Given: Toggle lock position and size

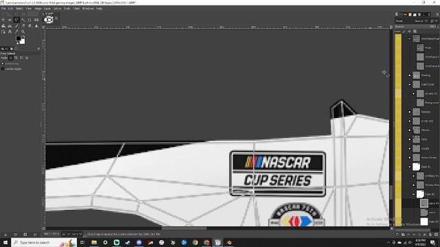Looking at the screenshot, I should click(x=410, y=32).
